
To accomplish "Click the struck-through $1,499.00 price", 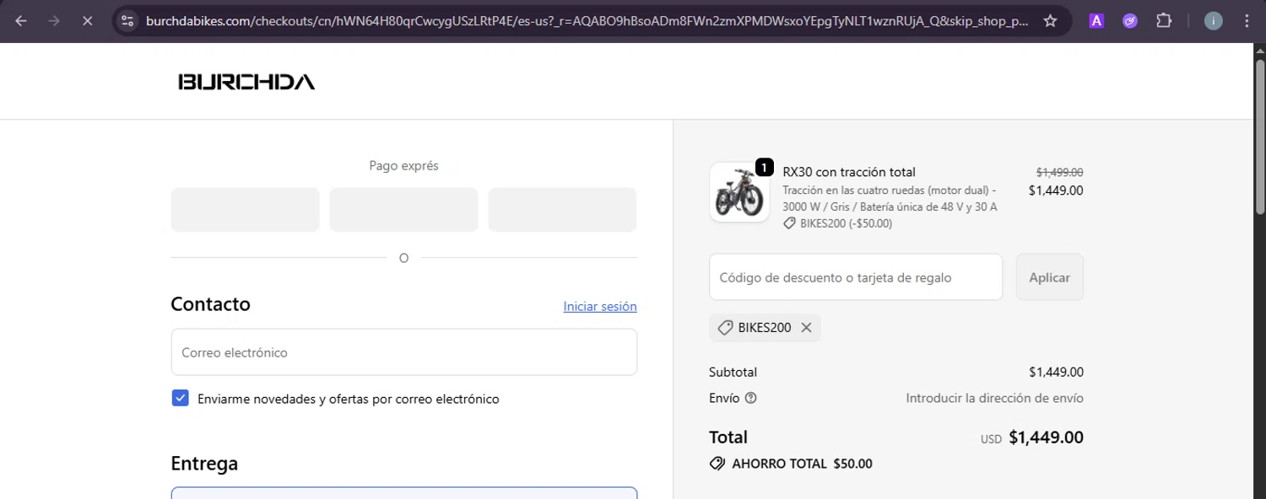I will click(x=1060, y=172).
